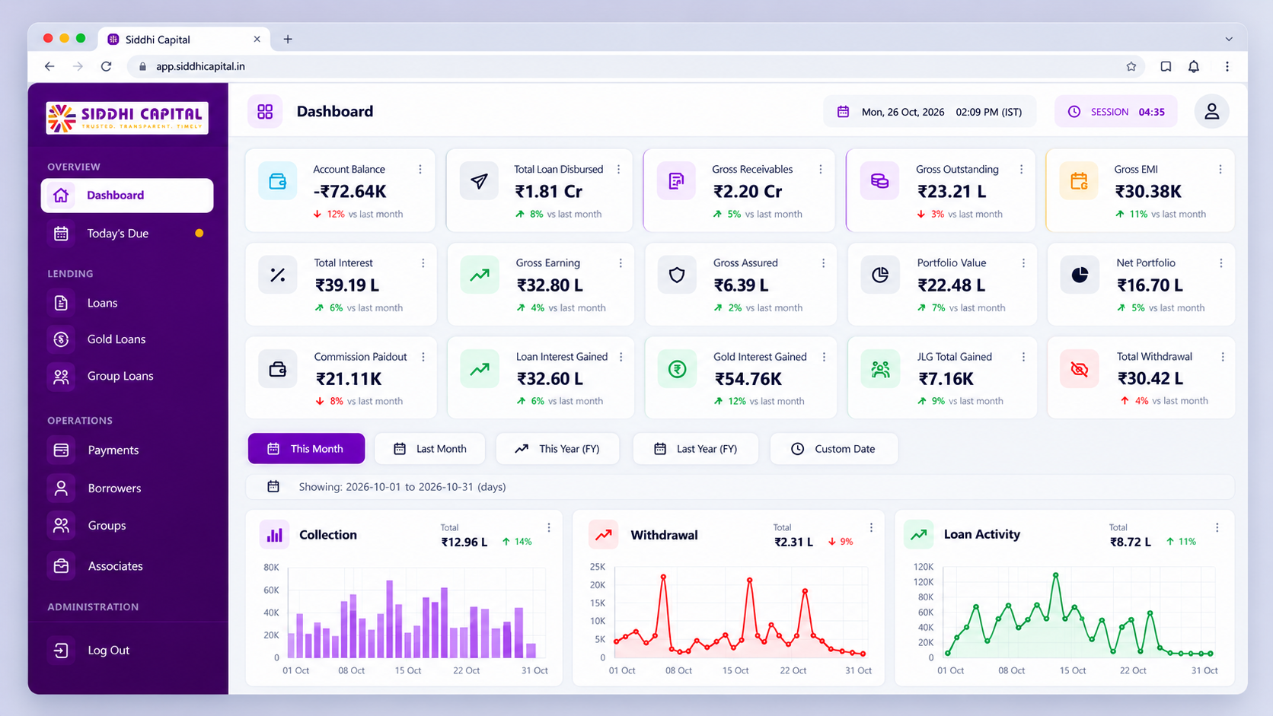Open Group Loans in the sidebar

pyautogui.click(x=127, y=376)
